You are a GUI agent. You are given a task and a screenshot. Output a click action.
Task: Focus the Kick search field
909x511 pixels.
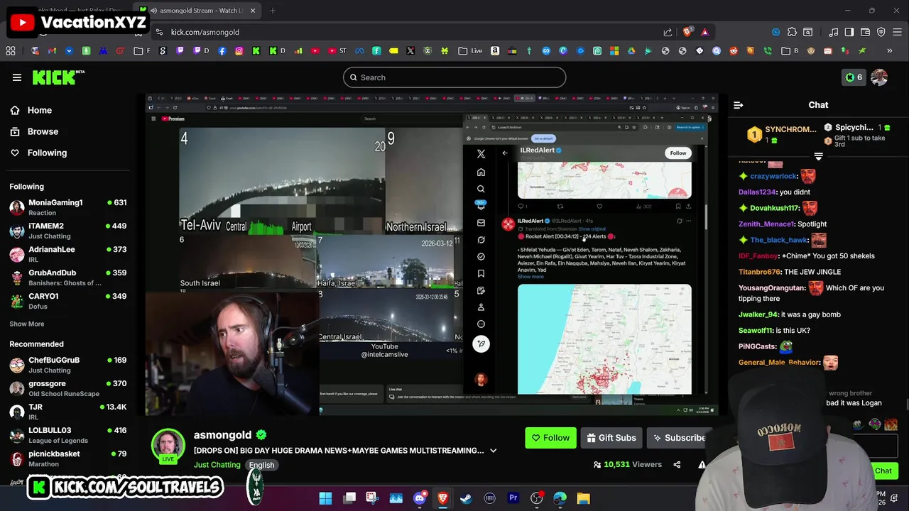coord(454,77)
